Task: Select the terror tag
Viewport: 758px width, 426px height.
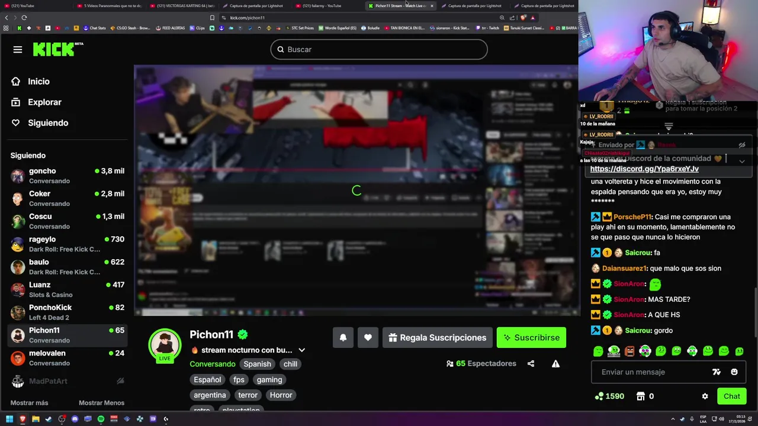Action: click(248, 395)
